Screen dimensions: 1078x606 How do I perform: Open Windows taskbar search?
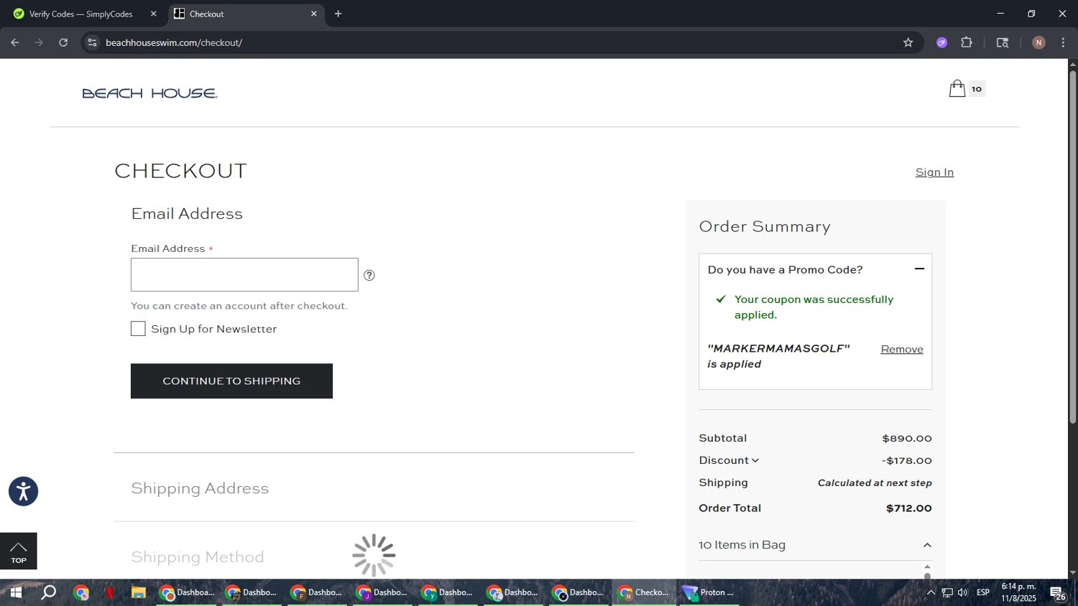[x=48, y=592]
